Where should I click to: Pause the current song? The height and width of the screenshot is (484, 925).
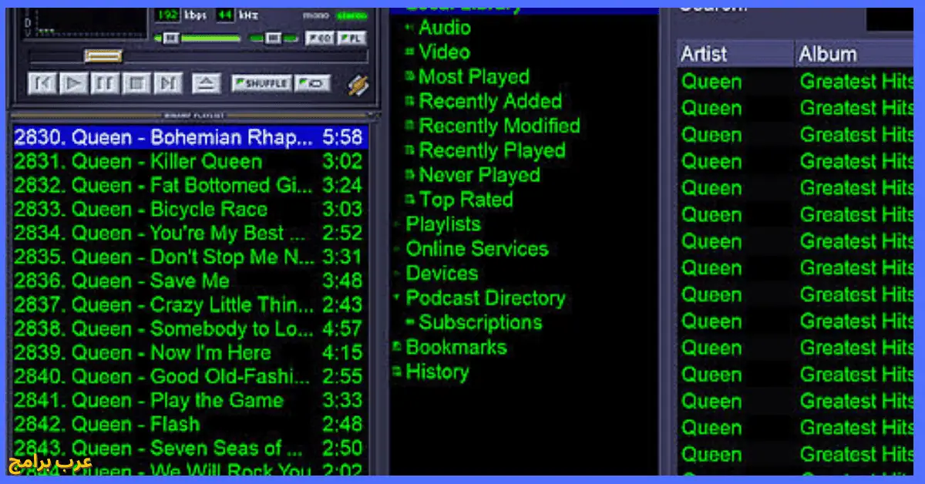105,83
